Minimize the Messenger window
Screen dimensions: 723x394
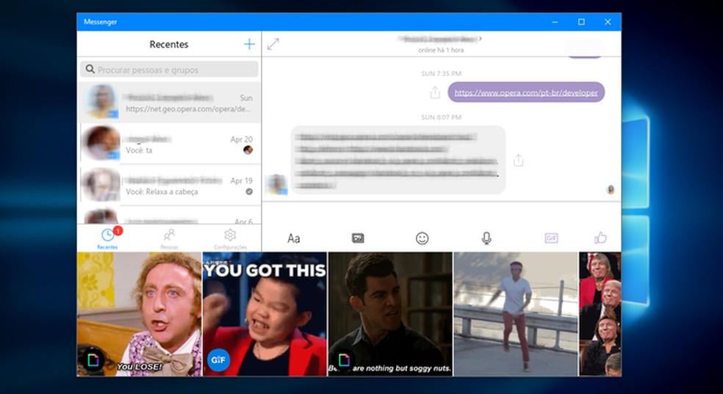click(x=555, y=21)
